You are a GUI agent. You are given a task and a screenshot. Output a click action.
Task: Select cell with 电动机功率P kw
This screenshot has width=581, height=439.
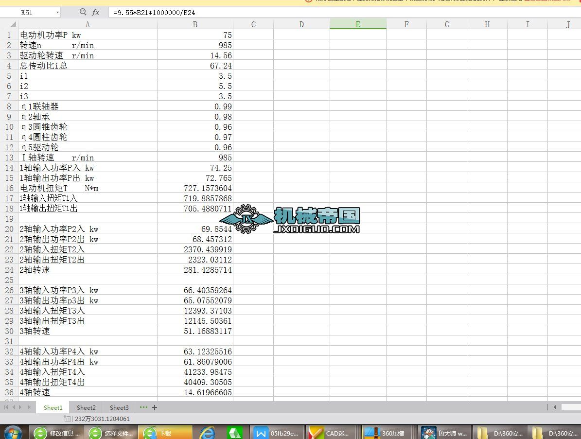tap(88, 35)
